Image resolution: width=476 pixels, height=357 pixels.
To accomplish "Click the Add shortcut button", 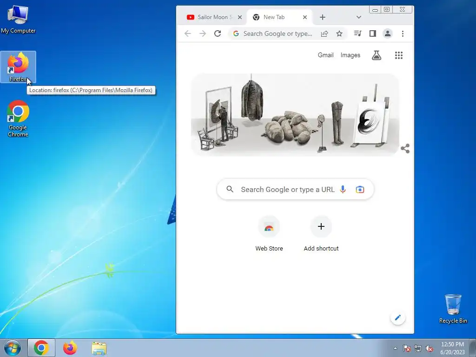I will (x=321, y=234).
